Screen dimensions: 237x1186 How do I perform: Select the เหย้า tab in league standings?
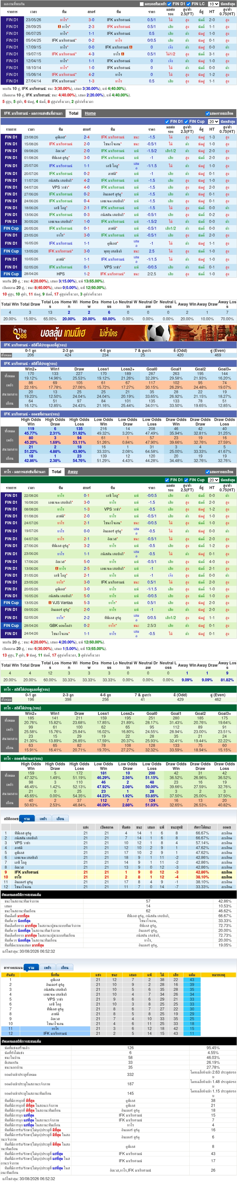(x=43, y=819)
